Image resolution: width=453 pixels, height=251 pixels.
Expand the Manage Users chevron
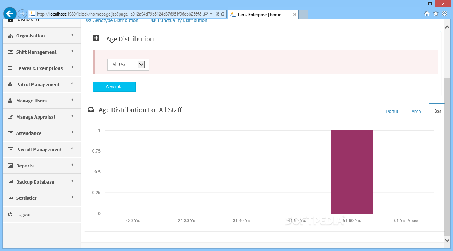[x=73, y=100]
